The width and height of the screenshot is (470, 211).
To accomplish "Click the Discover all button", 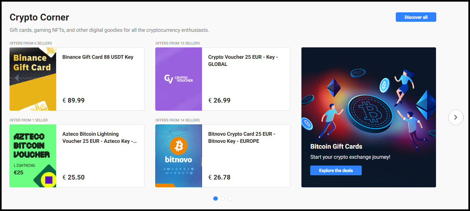I will coord(416,17).
